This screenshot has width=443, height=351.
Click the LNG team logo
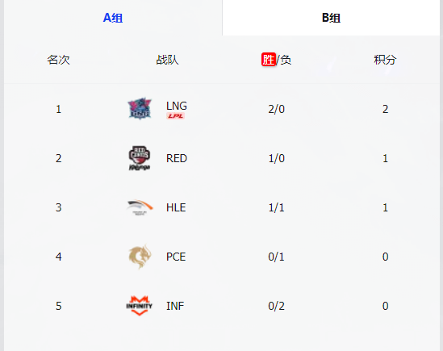(140, 108)
